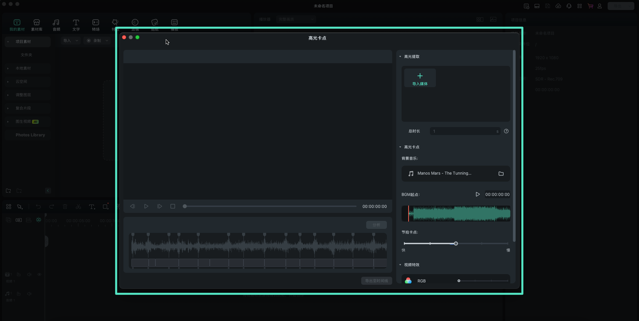
Task: Click the Import Media plus icon
Action: [x=420, y=76]
